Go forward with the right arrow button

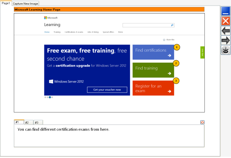tap(225, 40)
